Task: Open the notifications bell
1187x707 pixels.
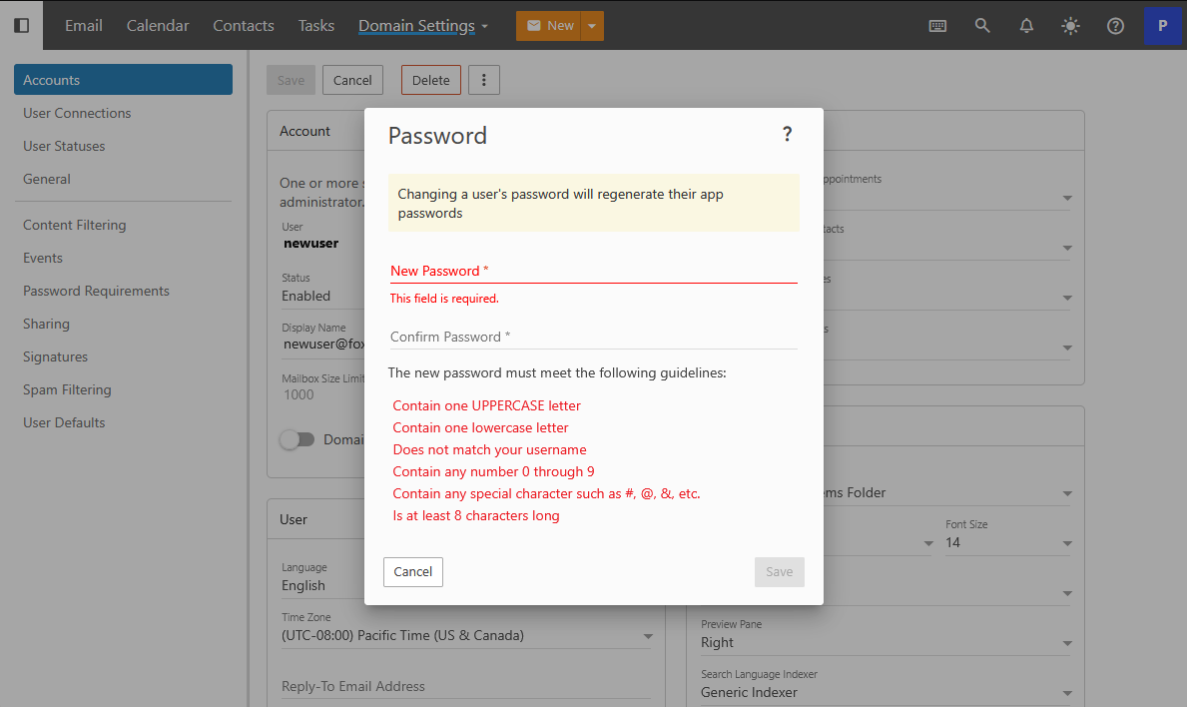Action: (1026, 26)
